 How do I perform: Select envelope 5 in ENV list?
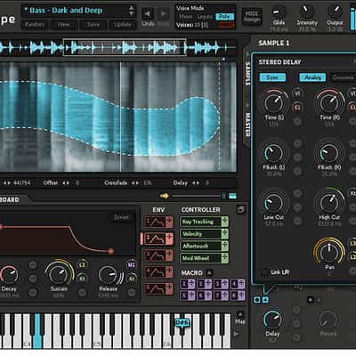click(x=158, y=288)
